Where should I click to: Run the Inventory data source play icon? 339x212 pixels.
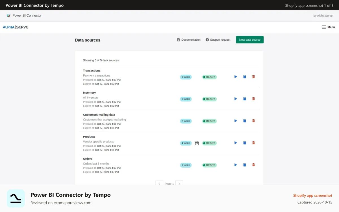click(236, 99)
